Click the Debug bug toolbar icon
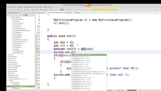The image size is (161, 91). [32, 10]
